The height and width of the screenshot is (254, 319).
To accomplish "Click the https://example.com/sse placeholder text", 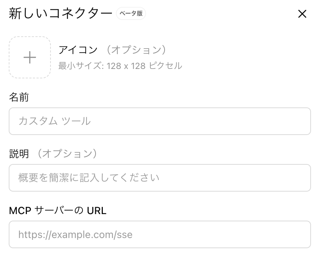I will tap(75, 234).
